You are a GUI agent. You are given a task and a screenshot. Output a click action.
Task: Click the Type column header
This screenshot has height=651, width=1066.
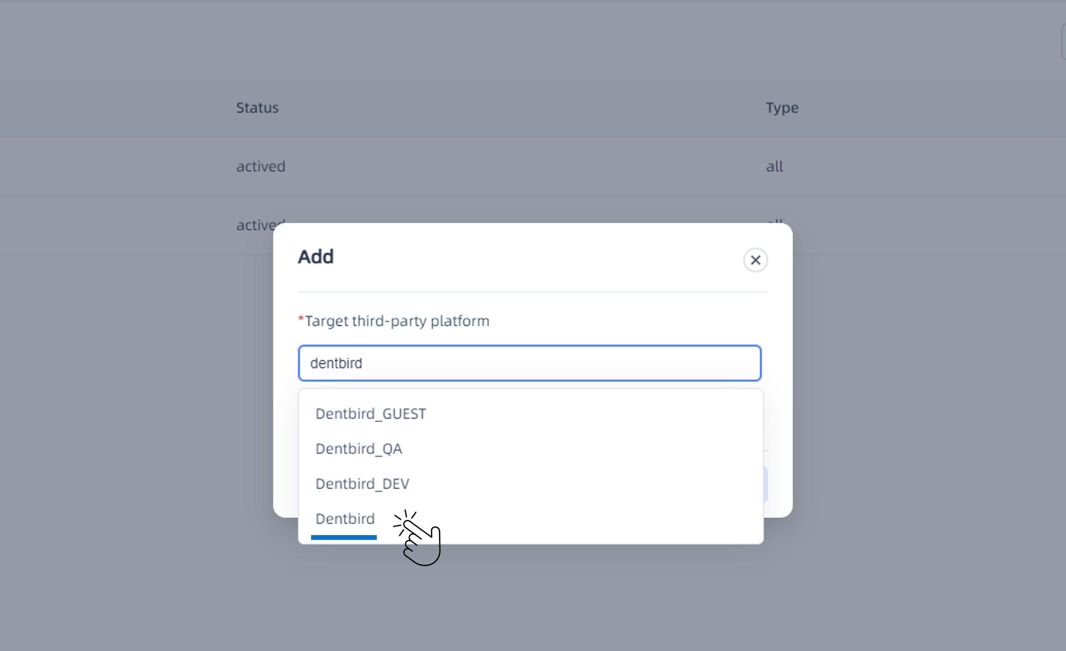pos(782,108)
